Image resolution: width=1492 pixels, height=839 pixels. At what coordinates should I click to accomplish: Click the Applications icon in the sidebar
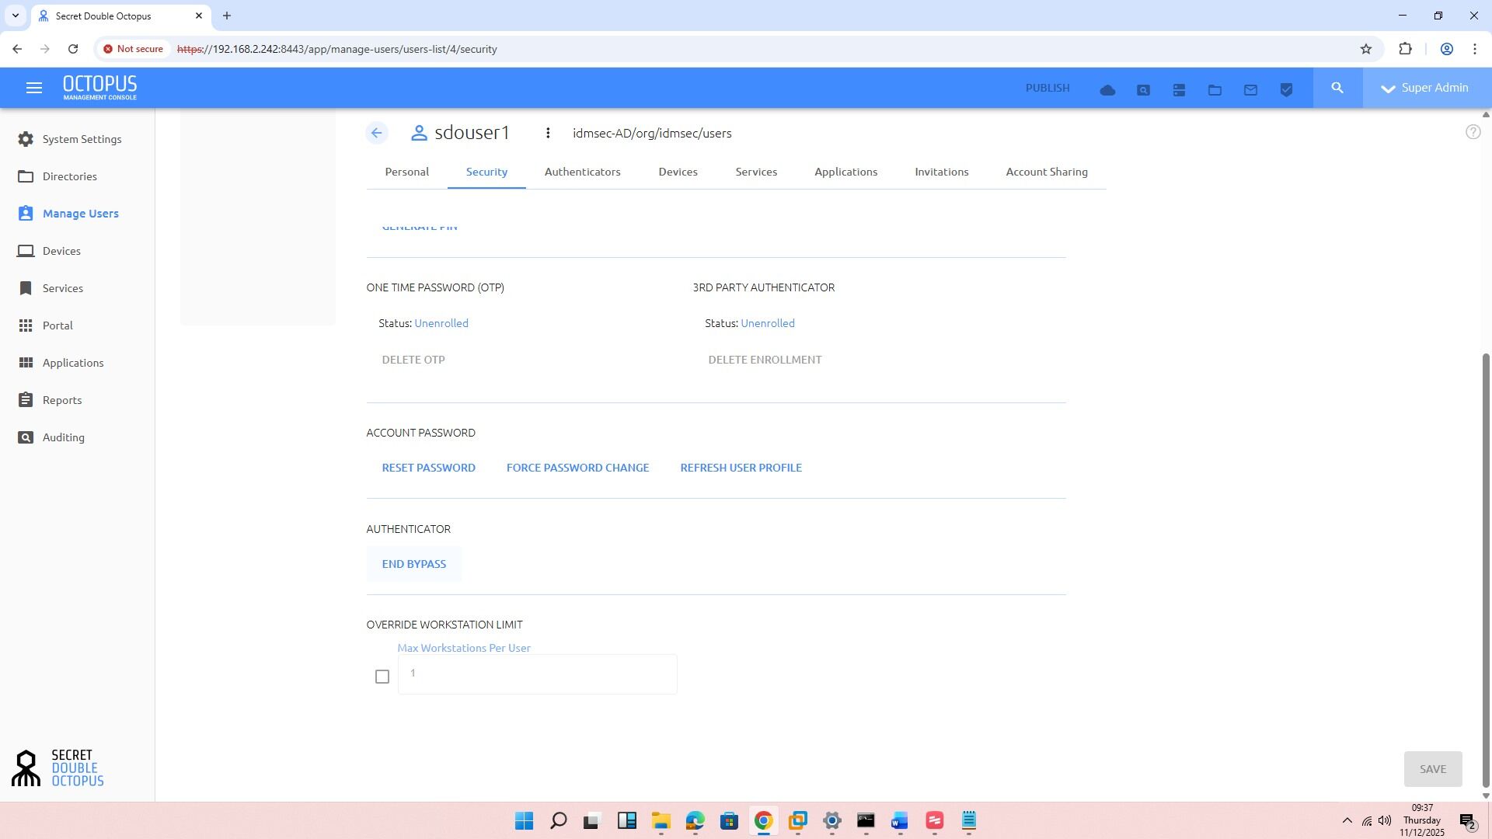26,363
